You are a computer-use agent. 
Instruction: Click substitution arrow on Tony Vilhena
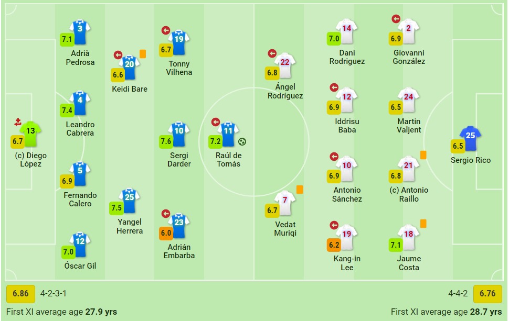tap(166, 30)
